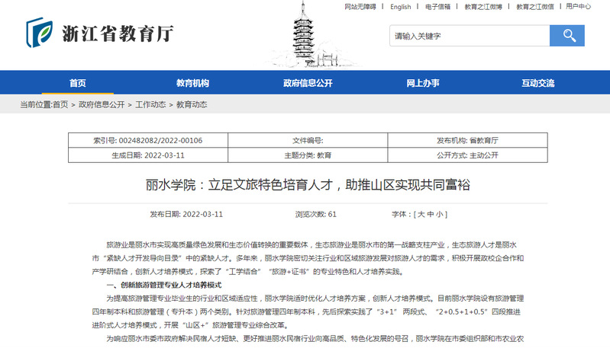Click 工作动态 in the breadcrumb

pos(150,104)
